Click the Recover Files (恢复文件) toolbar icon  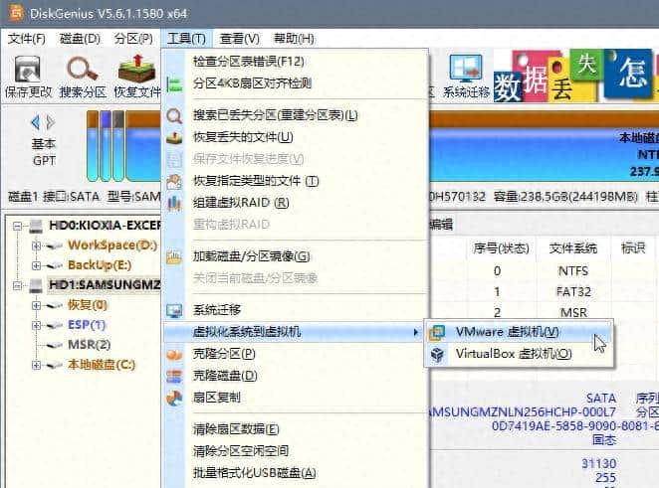coord(136,69)
